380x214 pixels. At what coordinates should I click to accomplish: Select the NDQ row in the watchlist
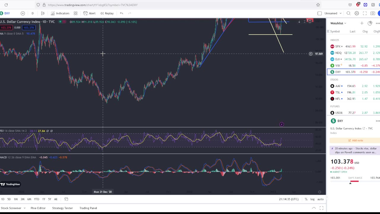(354, 53)
